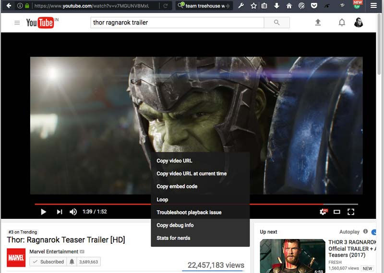Viewport: 384px width, 273px height.
Task: Click the NEW badge on suggested video
Action: [x=367, y=268]
